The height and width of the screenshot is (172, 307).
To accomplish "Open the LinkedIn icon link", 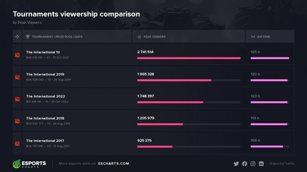I will (x=261, y=163).
